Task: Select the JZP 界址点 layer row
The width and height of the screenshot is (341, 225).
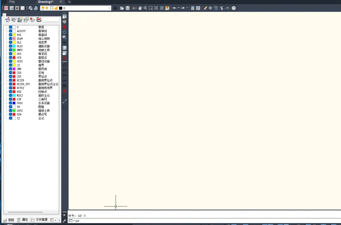Action: (33, 77)
